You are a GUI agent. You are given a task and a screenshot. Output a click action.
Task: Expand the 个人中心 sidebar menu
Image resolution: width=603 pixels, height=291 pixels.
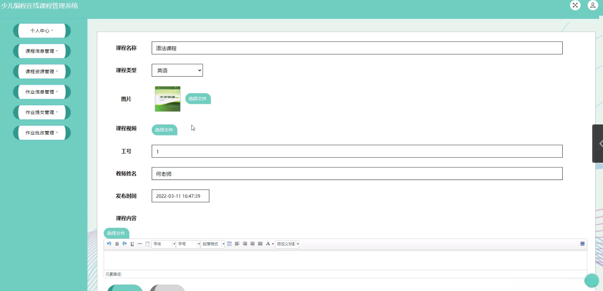point(42,31)
